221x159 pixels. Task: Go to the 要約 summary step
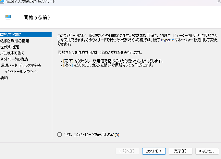coord(4,78)
